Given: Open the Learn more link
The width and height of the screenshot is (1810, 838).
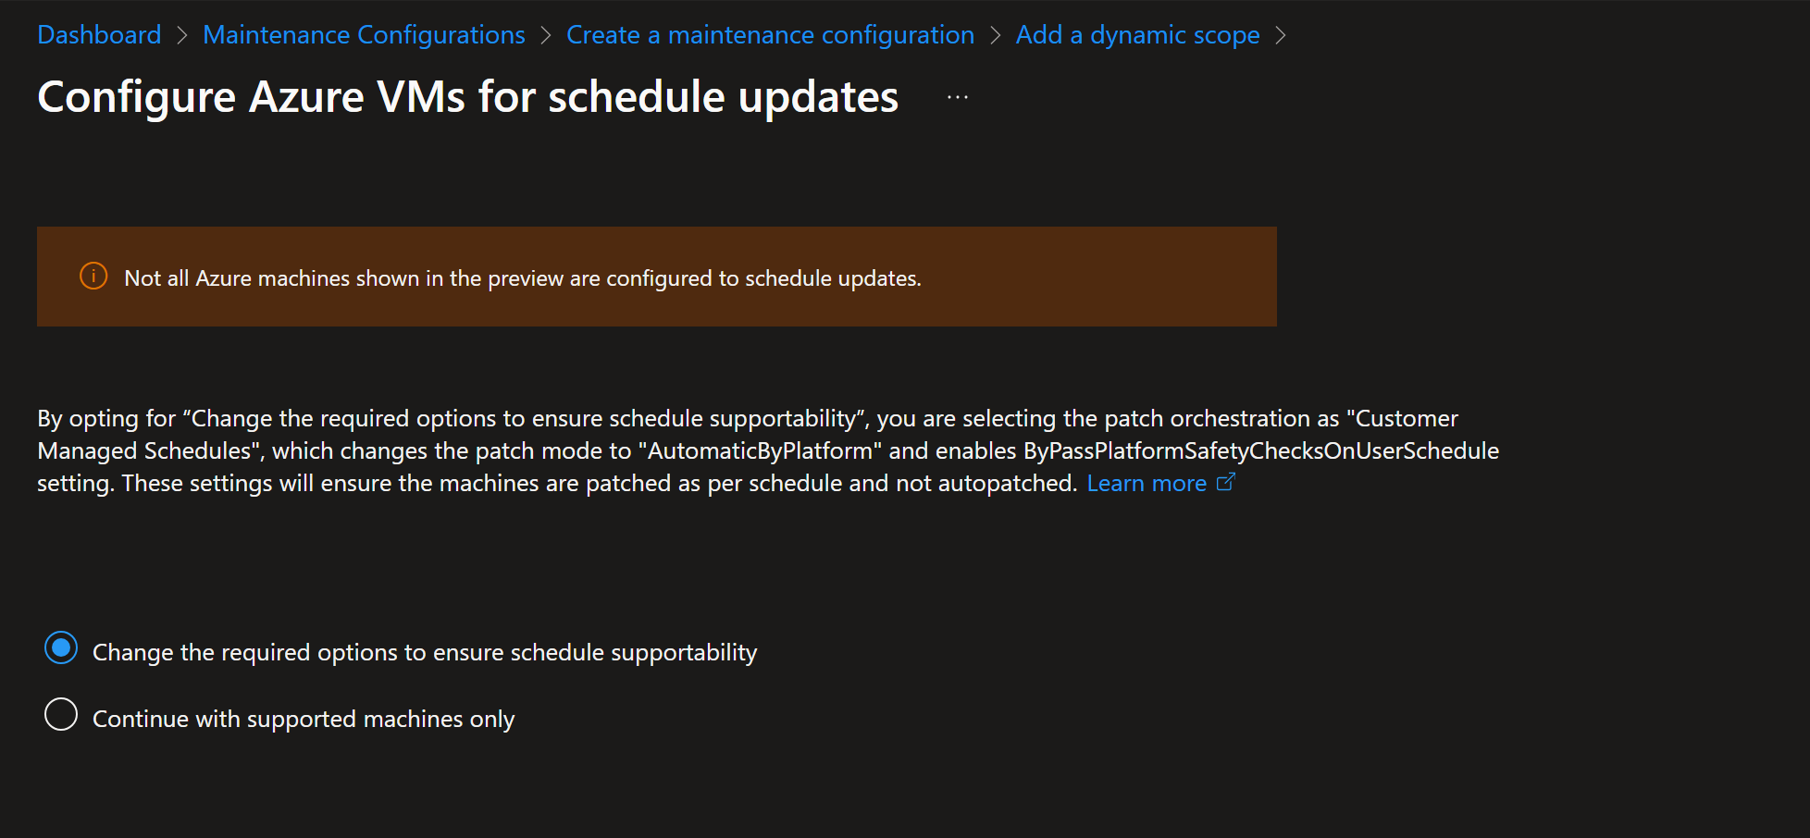Looking at the screenshot, I should 1147,482.
